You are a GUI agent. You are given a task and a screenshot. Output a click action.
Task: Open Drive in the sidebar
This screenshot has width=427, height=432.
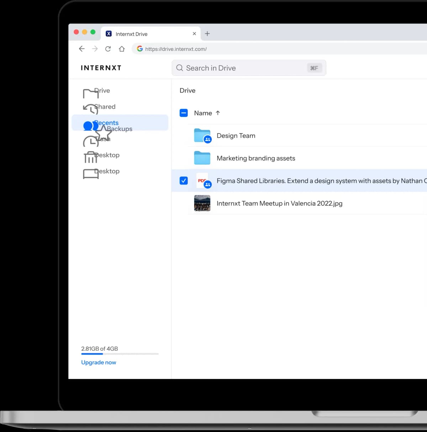tap(102, 90)
